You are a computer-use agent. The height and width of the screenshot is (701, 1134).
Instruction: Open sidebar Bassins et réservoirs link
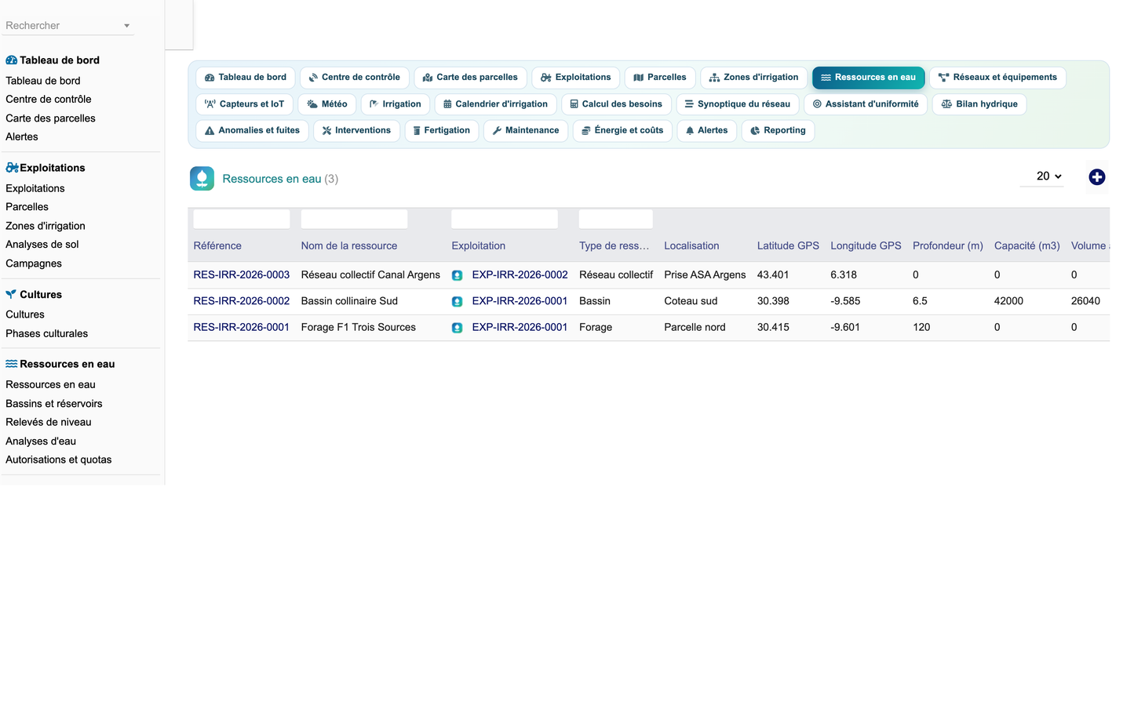54,404
